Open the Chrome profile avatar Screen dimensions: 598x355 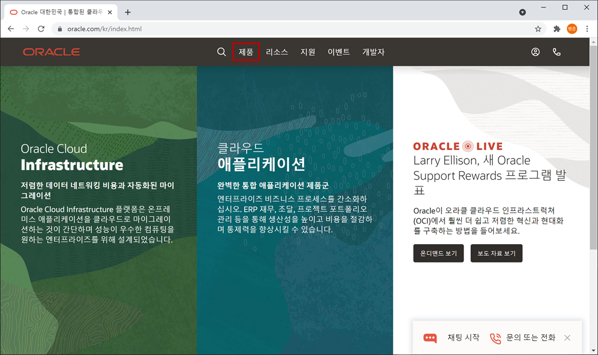coord(572,29)
